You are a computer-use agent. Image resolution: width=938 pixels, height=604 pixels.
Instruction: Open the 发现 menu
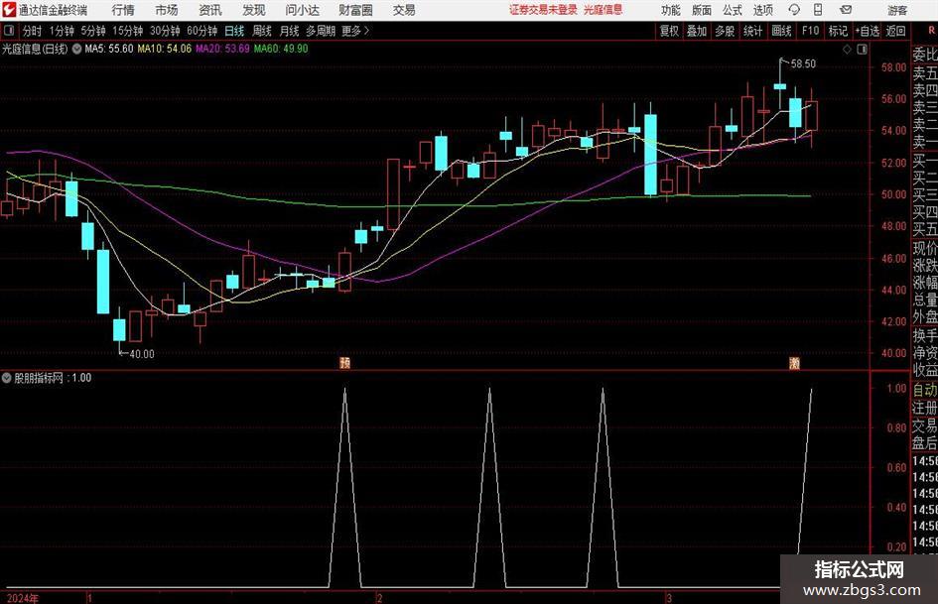click(254, 10)
